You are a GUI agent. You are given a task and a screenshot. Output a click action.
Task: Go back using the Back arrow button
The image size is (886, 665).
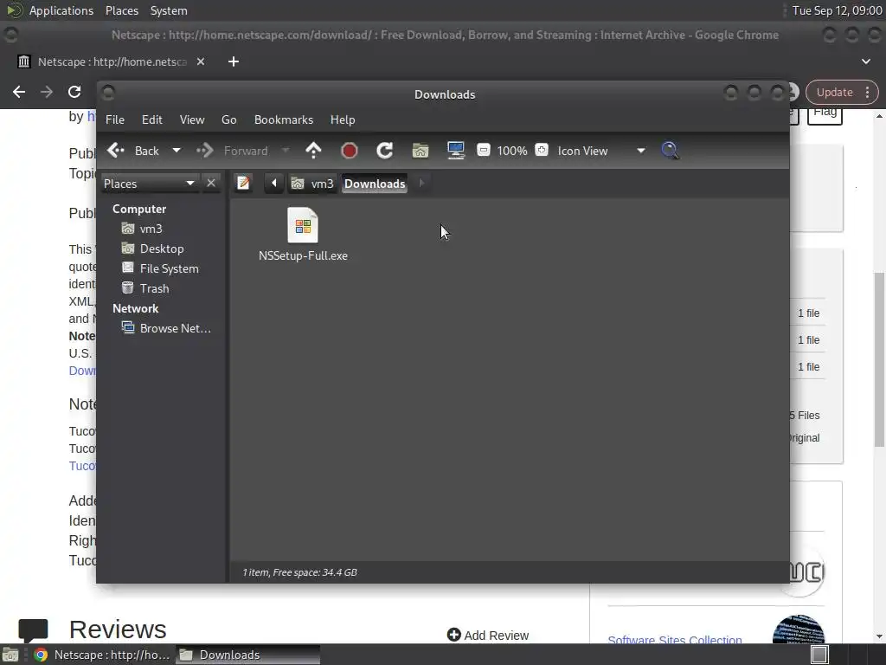point(133,151)
